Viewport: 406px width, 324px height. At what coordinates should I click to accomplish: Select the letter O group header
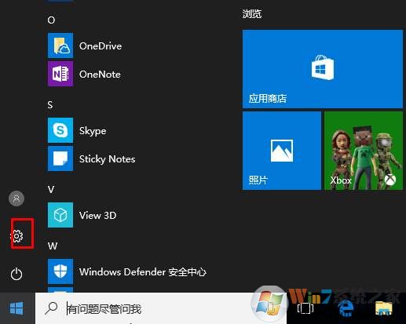click(51, 20)
